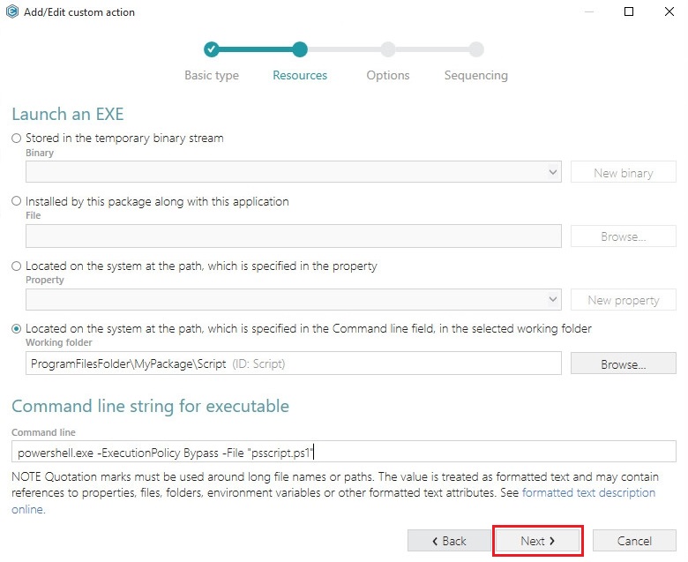This screenshot has width=688, height=562.
Task: Go to Options step label
Action: pyautogui.click(x=388, y=76)
